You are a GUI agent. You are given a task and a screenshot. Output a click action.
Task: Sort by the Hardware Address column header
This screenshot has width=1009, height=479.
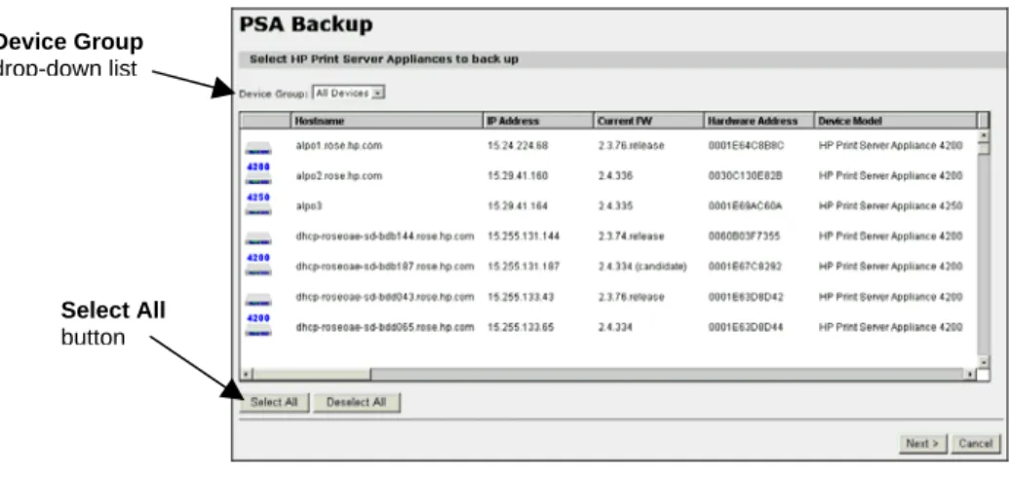759,121
